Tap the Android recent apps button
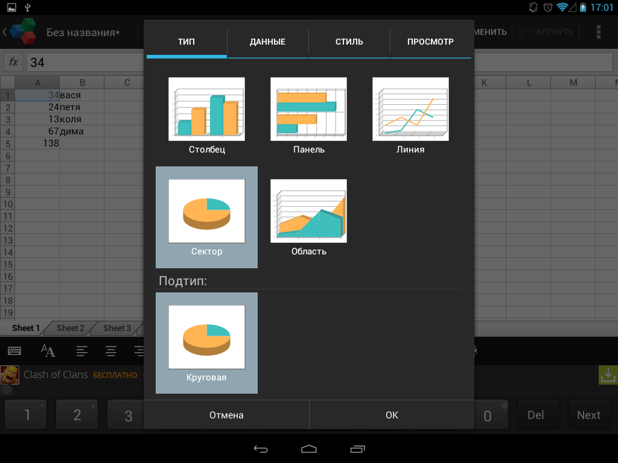Screen dimensions: 618x463 point(357,449)
